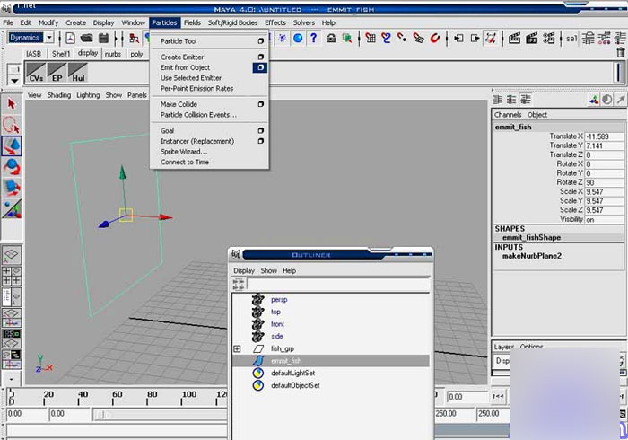The image size is (628, 440).
Task: Open Create Emitter option box
Action: pyautogui.click(x=261, y=57)
